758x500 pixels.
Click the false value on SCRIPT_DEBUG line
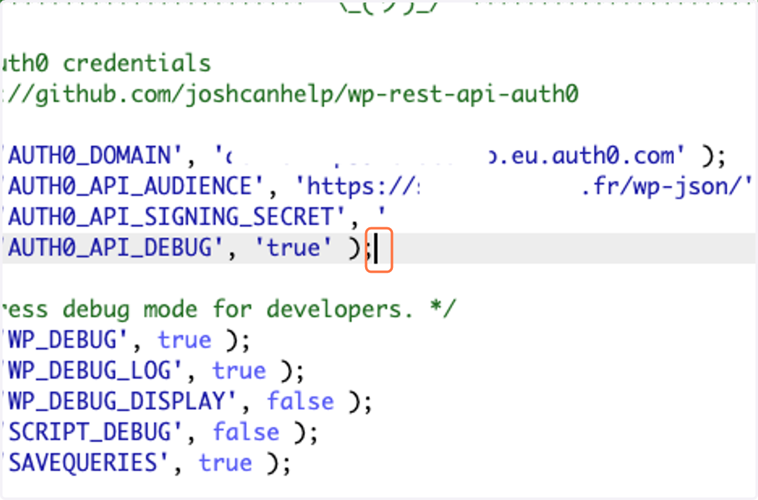point(246,433)
